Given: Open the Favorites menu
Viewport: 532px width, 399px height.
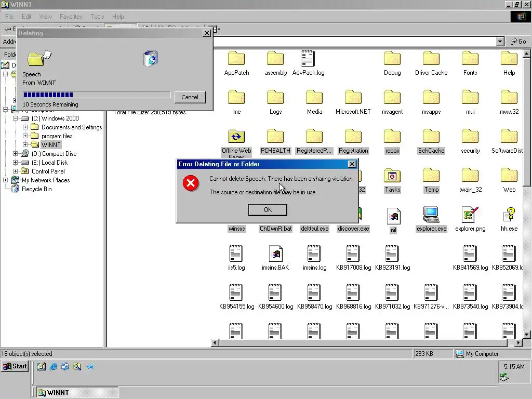Looking at the screenshot, I should 71,16.
